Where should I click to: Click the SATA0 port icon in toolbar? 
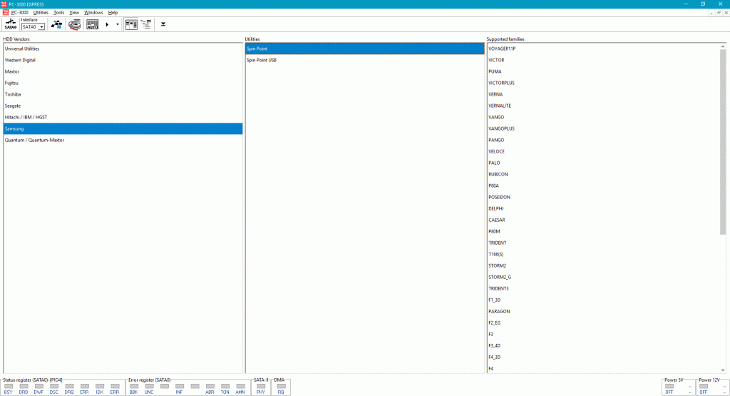tap(11, 24)
